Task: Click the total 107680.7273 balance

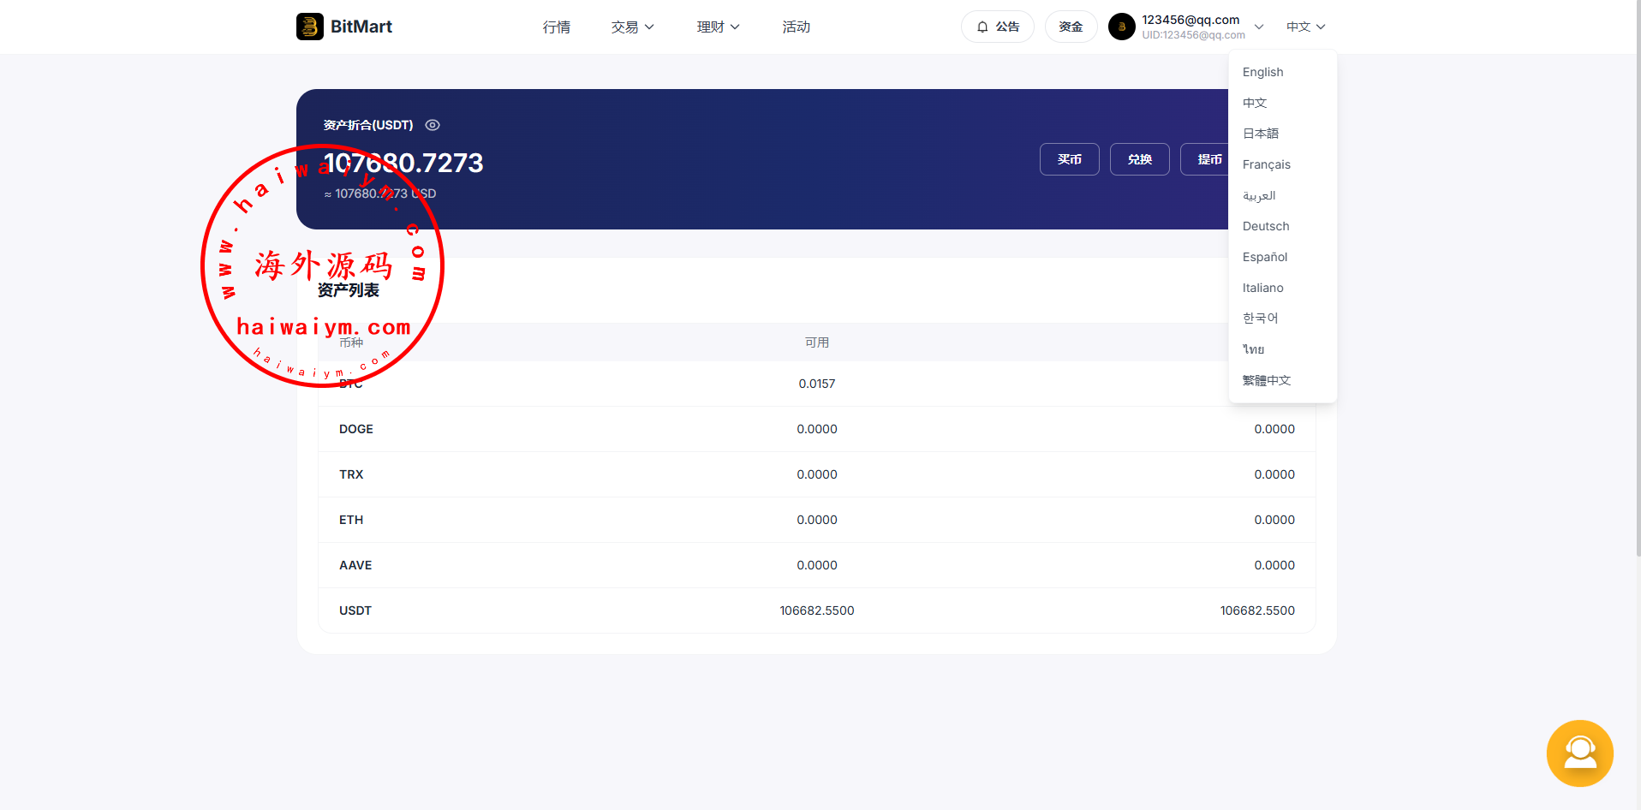Action: pyautogui.click(x=403, y=163)
